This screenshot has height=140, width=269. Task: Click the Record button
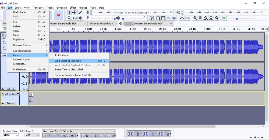pos(58,15)
